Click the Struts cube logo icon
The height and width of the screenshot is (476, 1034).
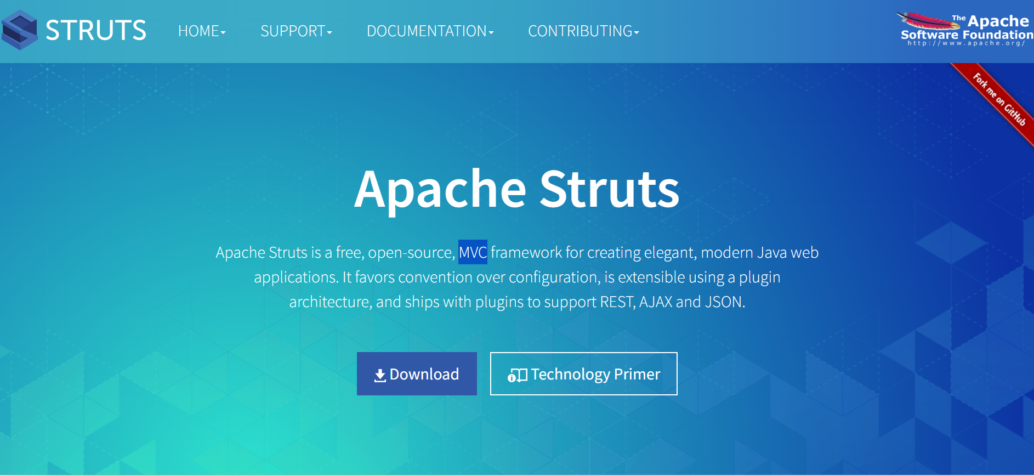tap(20, 30)
